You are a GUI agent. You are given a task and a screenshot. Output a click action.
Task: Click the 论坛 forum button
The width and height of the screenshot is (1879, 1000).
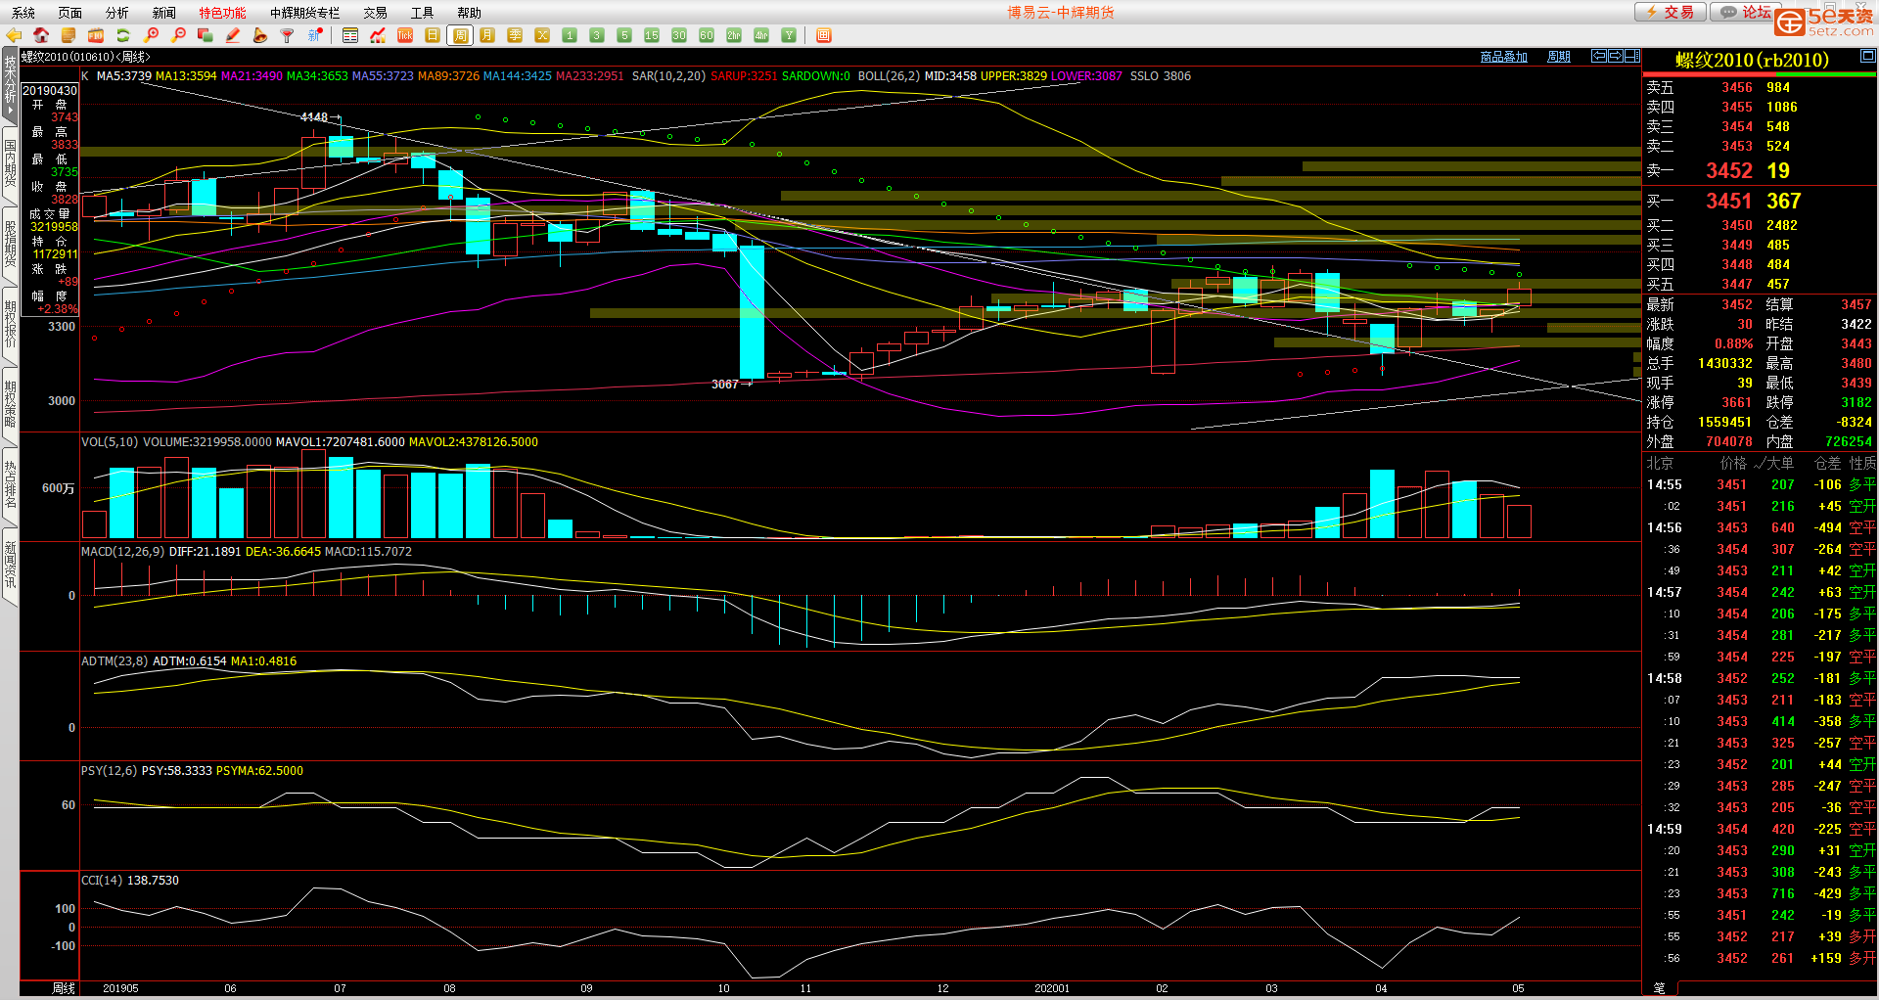pyautogui.click(x=1744, y=12)
